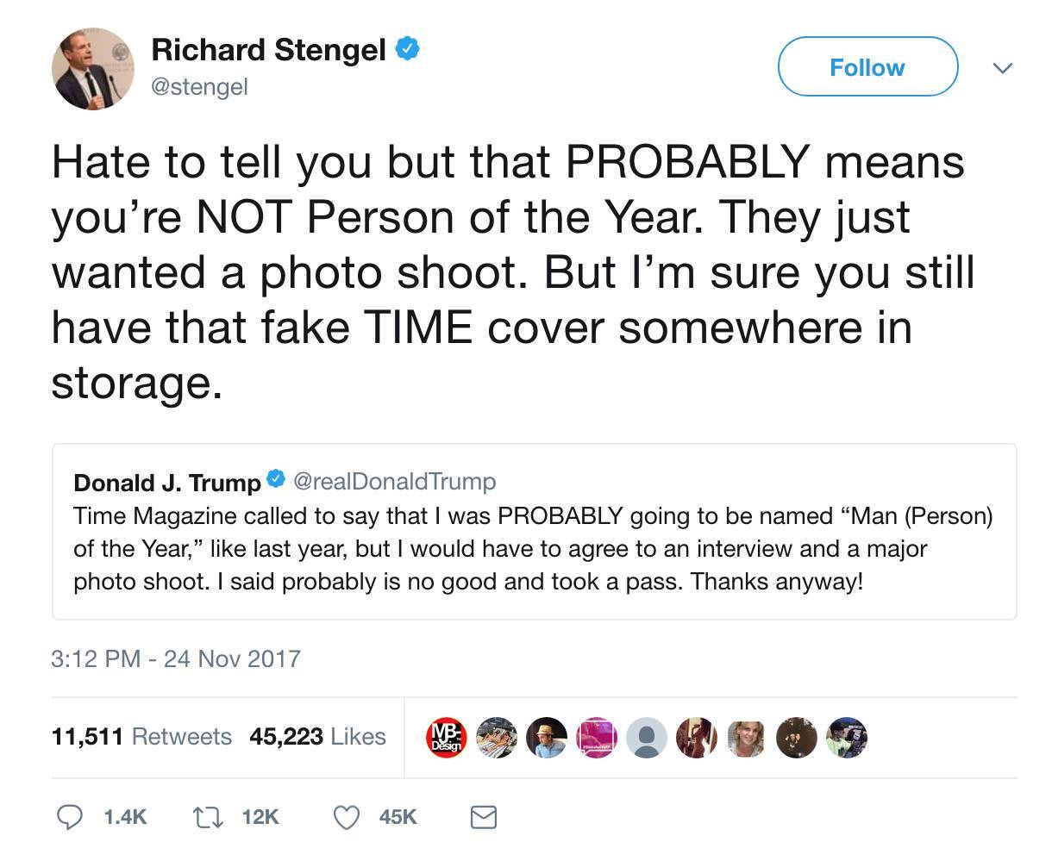Open the MB Design liker avatar

[x=447, y=737]
